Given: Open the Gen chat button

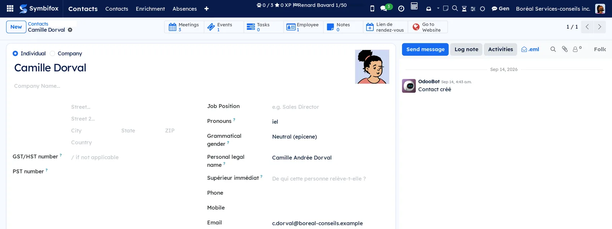Looking at the screenshot, I should point(500,8).
